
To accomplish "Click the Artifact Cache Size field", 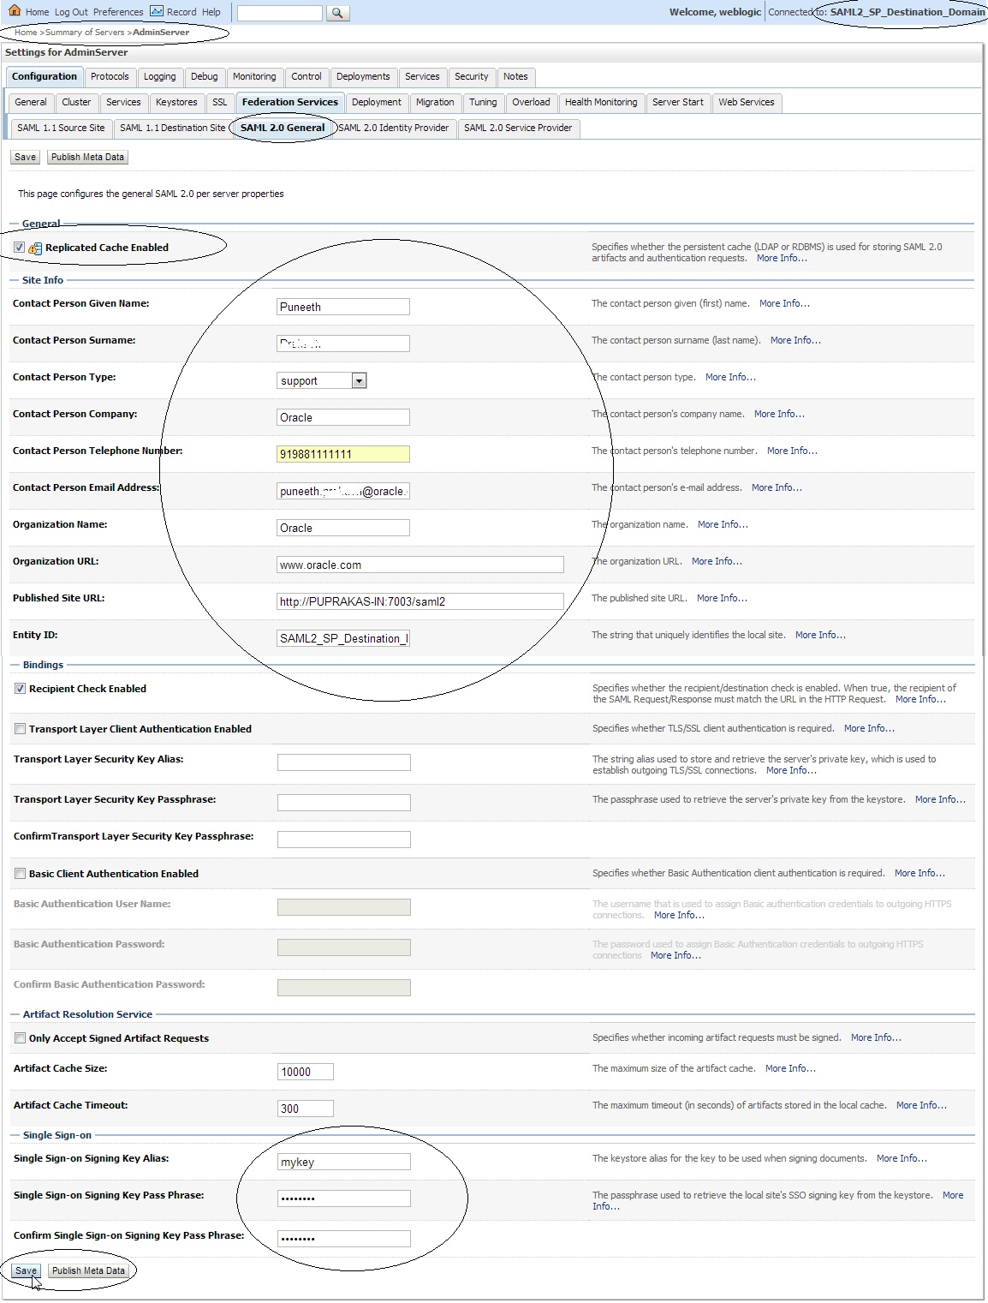I will click(x=306, y=1072).
